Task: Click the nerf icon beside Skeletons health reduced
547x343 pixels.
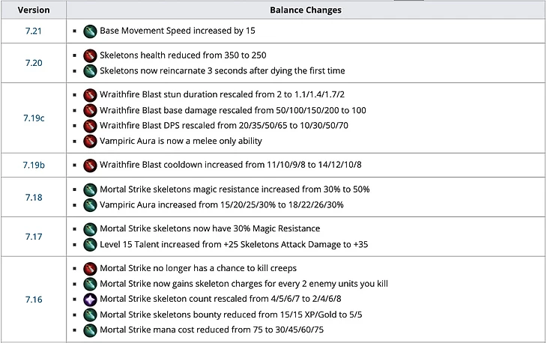Action: pyautogui.click(x=90, y=55)
